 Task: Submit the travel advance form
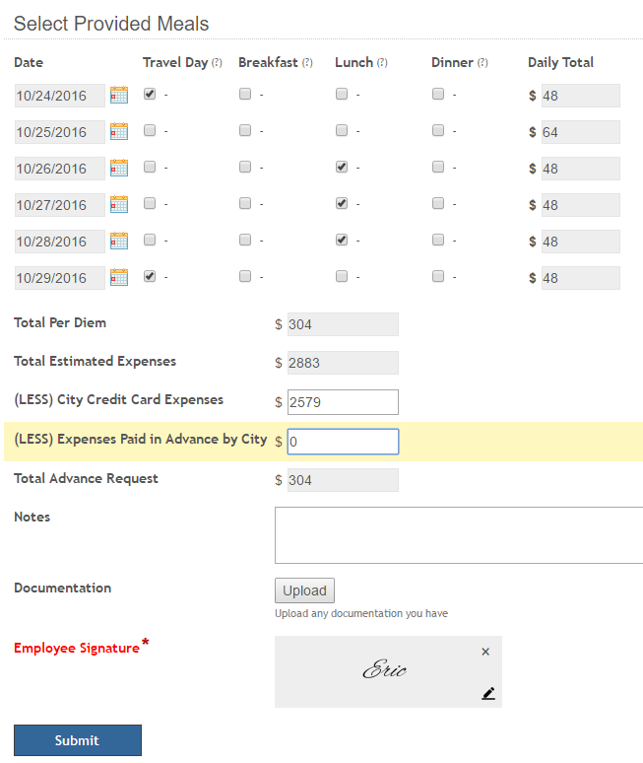click(78, 740)
